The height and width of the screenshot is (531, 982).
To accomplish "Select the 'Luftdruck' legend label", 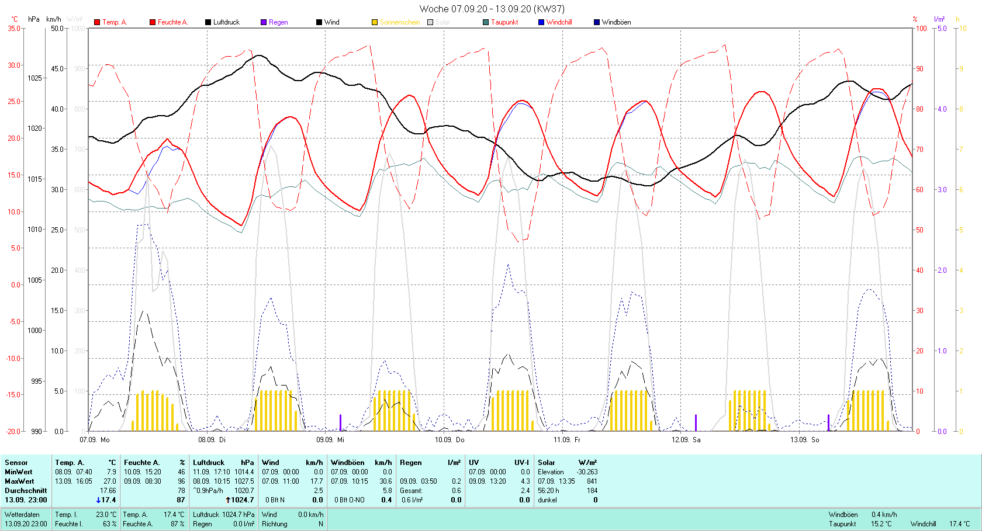I will tap(226, 22).
